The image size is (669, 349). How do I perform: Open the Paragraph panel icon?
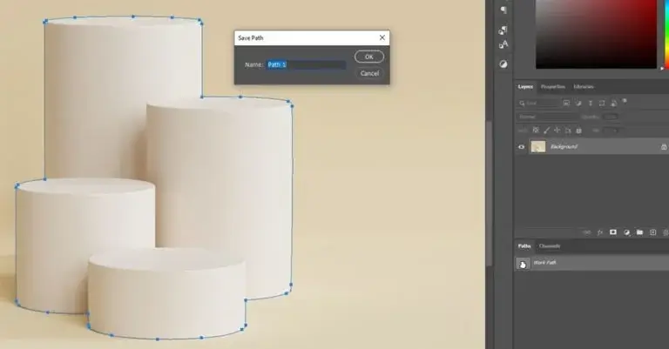pos(503,10)
